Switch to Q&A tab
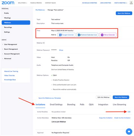Viewport: 134px width, 136px height. [x=91, y=104]
